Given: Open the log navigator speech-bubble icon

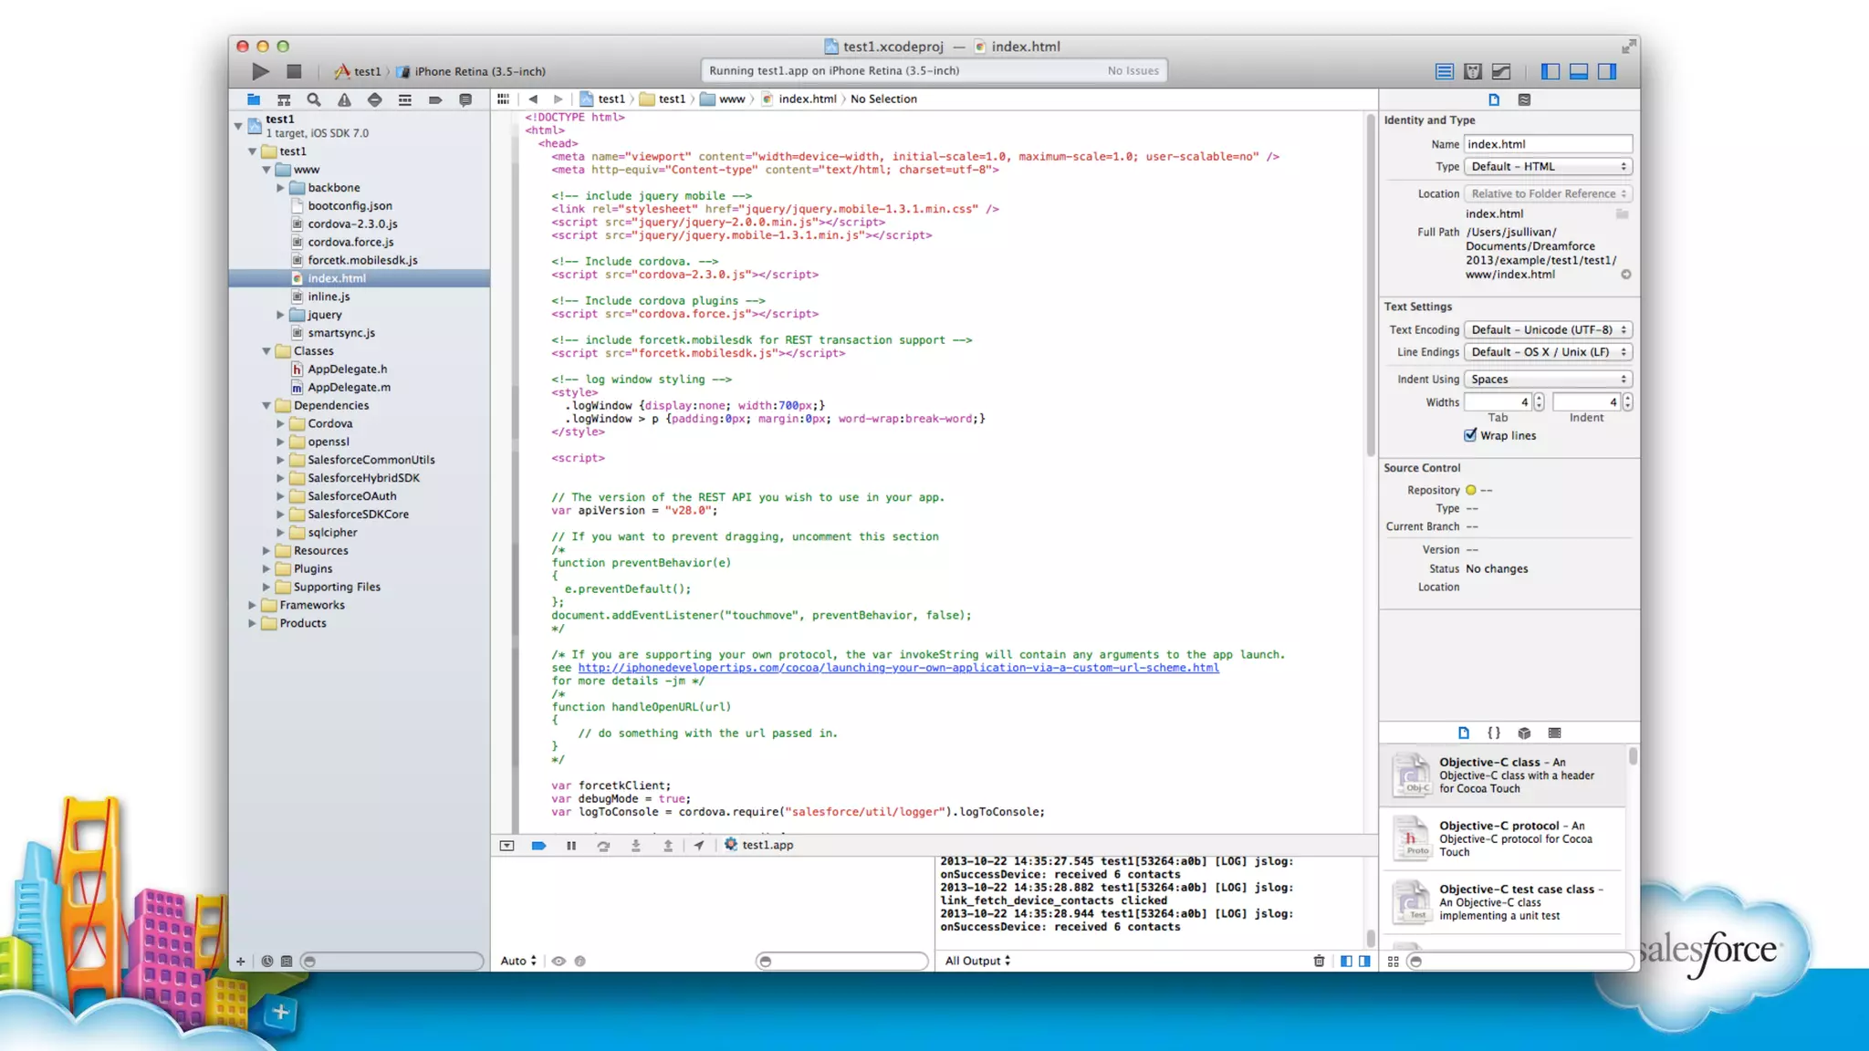Looking at the screenshot, I should coord(465,99).
